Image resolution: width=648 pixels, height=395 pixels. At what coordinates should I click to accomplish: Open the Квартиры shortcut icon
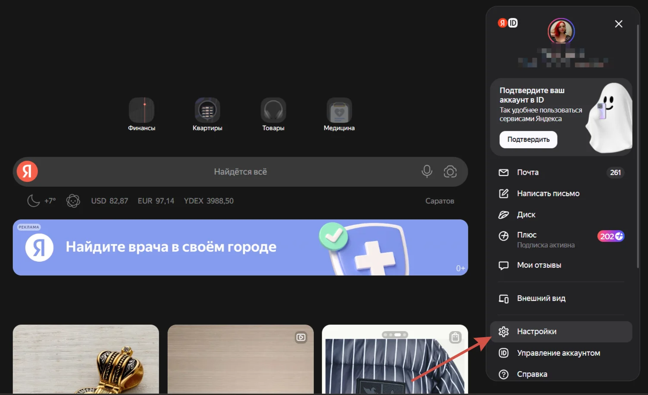pyautogui.click(x=207, y=110)
